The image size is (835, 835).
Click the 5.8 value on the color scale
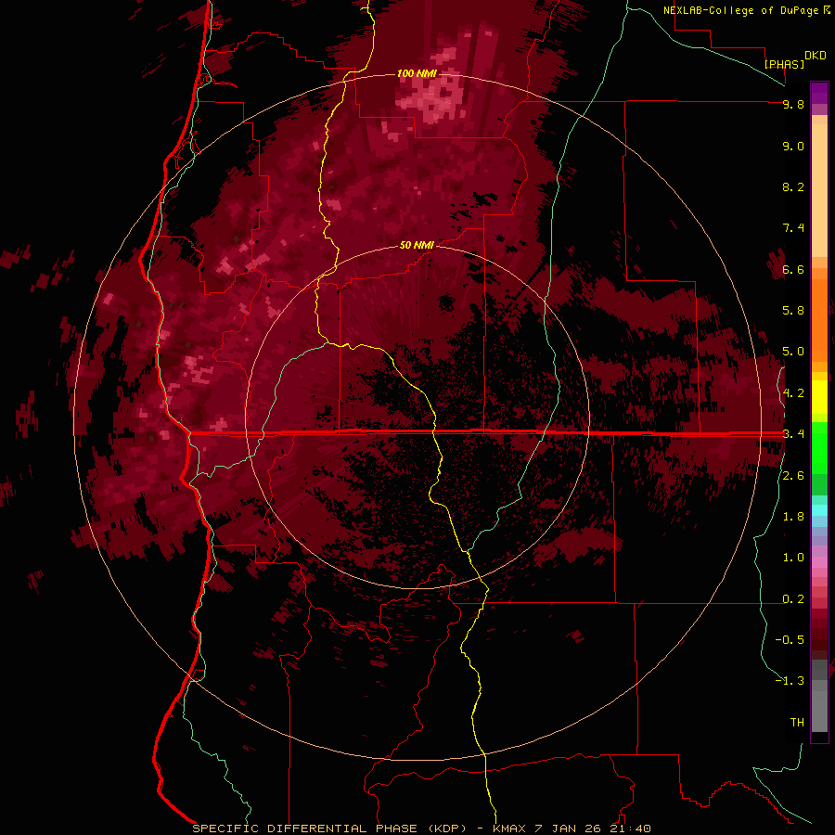[793, 311]
